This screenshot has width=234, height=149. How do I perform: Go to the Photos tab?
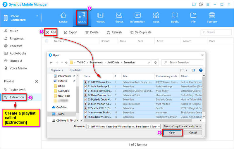click(119, 18)
